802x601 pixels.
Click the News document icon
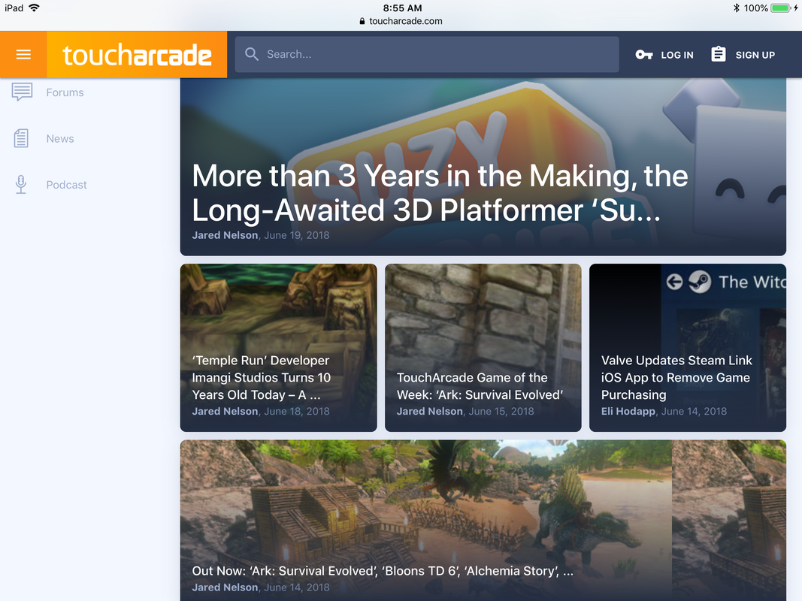point(21,138)
